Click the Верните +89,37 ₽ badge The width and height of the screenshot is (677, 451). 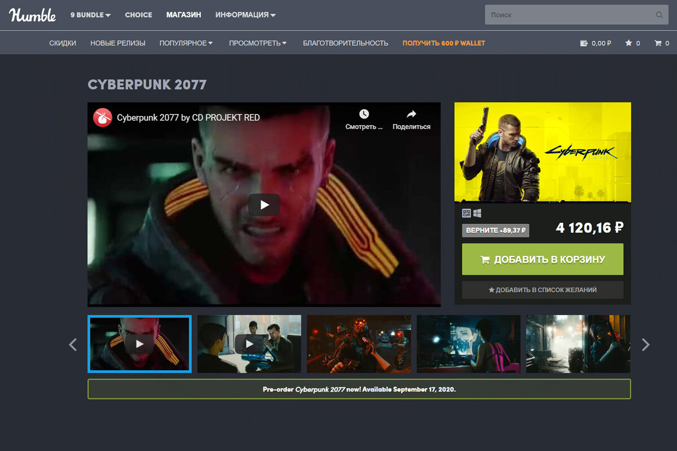pyautogui.click(x=495, y=230)
